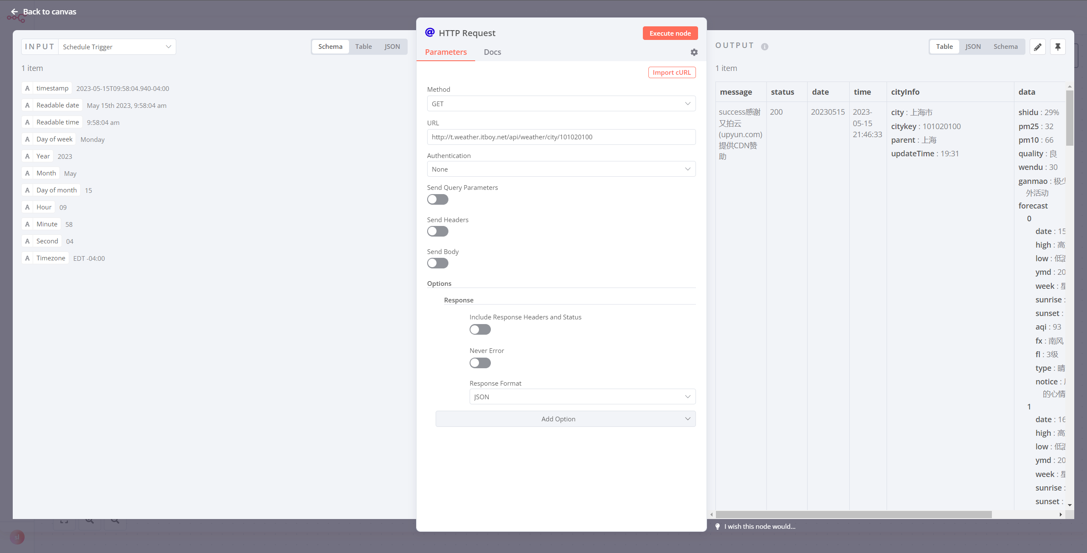Click the output info icon
Image resolution: width=1087 pixels, height=553 pixels.
coord(765,47)
